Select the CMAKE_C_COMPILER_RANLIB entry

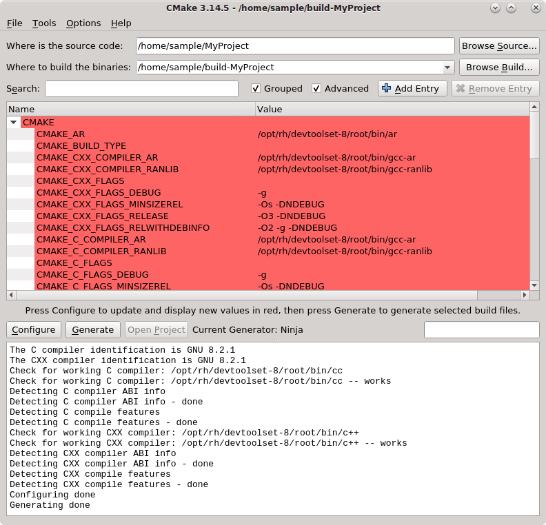coord(101,251)
